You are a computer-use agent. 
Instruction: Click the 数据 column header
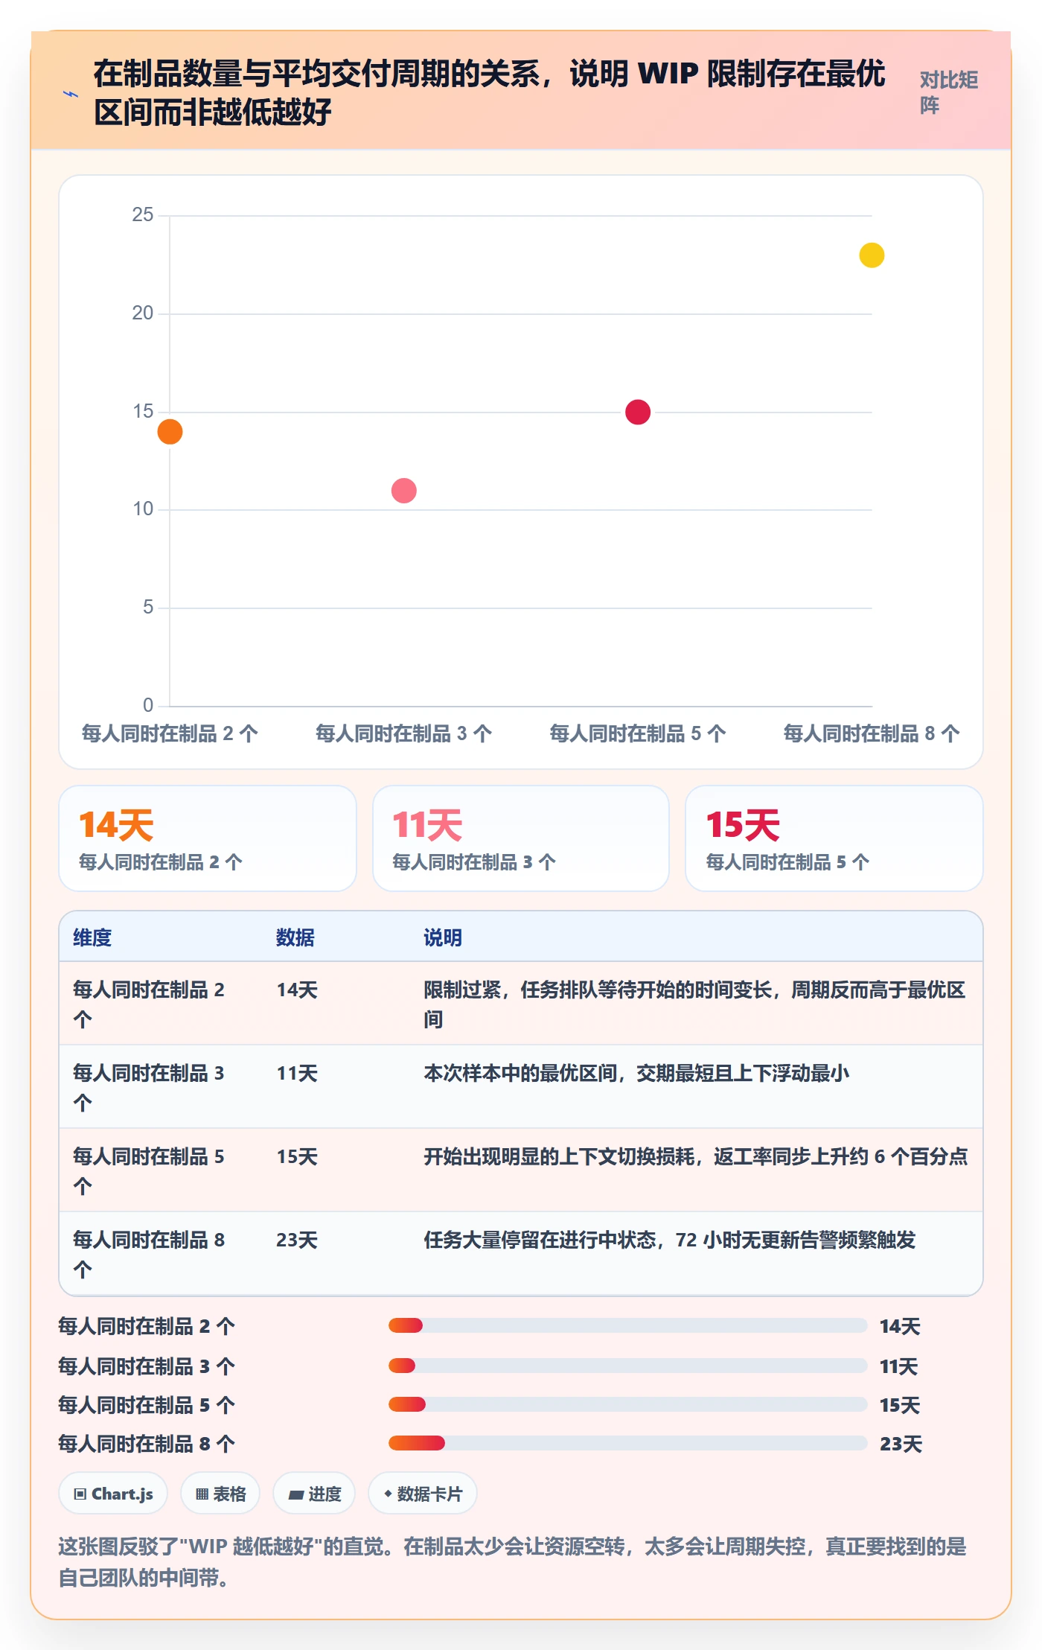pyautogui.click(x=295, y=937)
